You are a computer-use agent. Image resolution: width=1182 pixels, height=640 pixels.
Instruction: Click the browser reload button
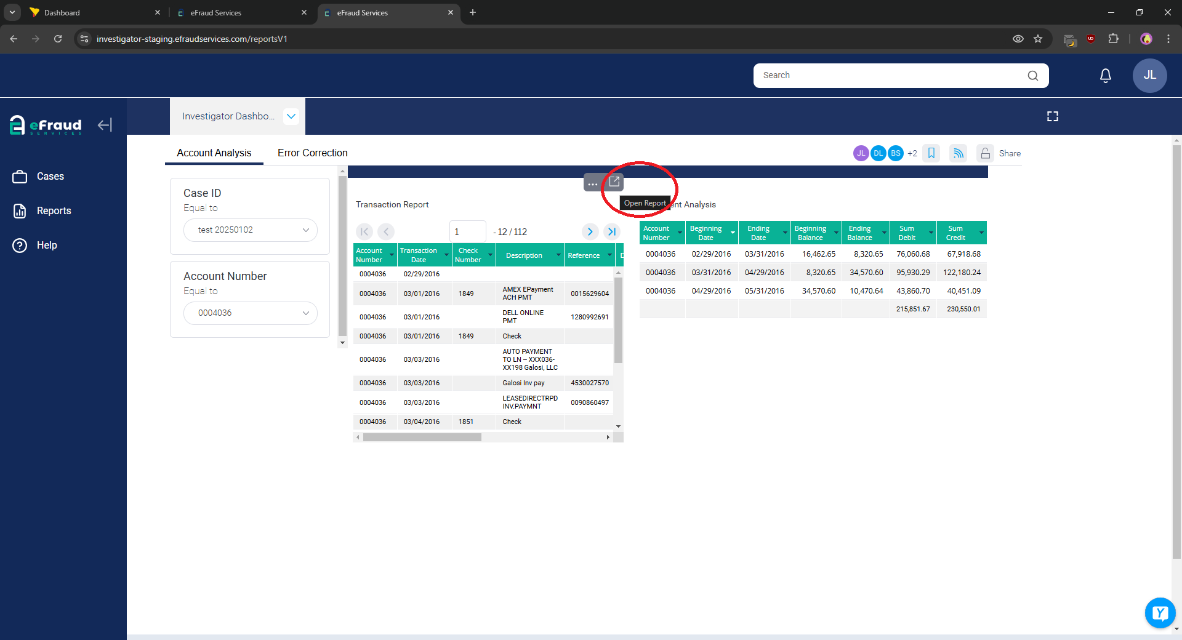(58, 39)
